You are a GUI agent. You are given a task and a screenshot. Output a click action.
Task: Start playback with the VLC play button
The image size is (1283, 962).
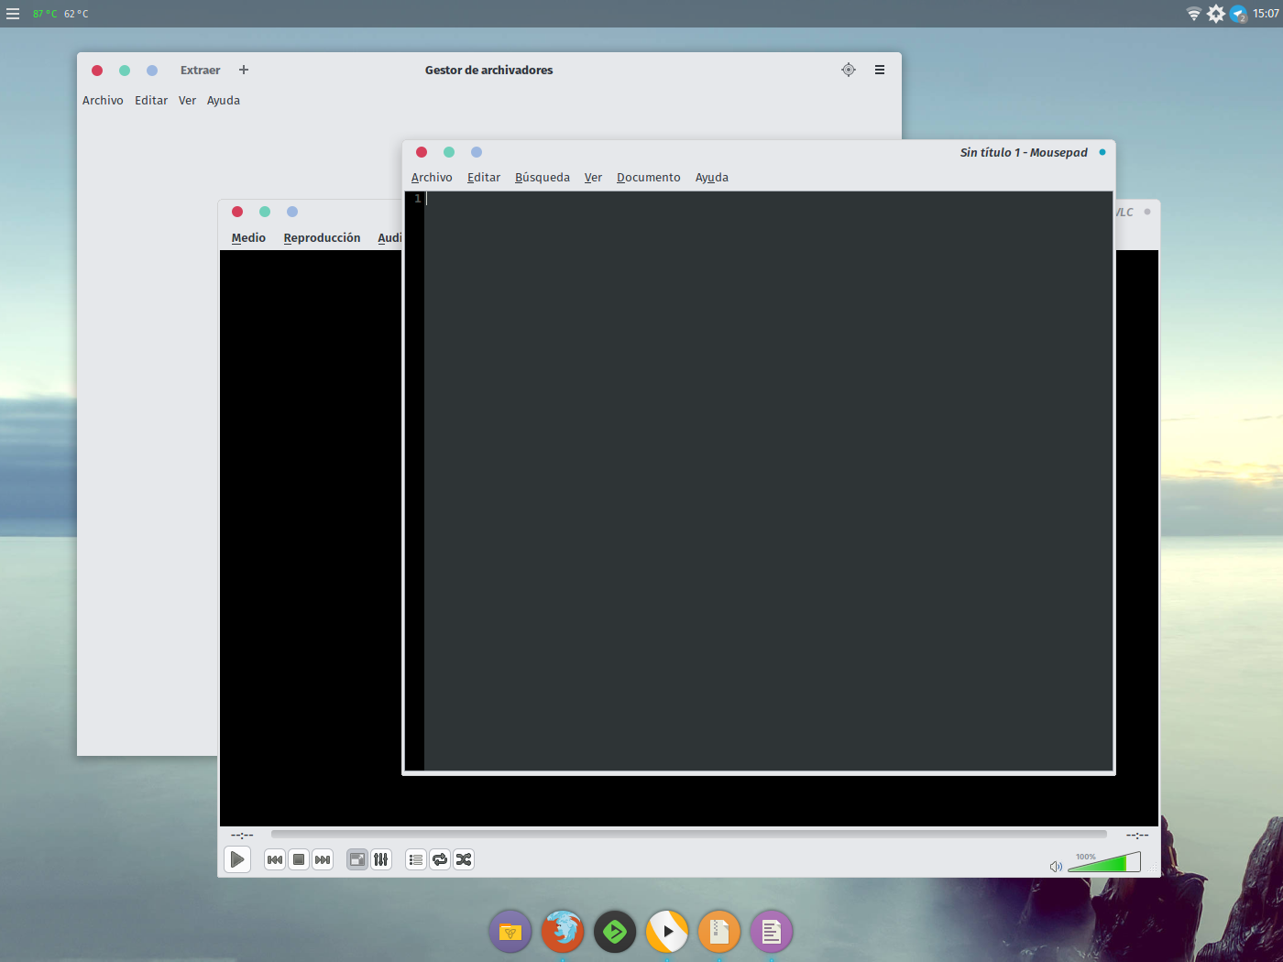[x=237, y=859]
